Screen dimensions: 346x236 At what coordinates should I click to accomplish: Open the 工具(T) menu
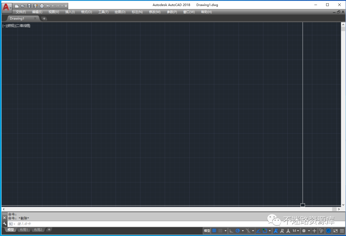[x=103, y=12]
